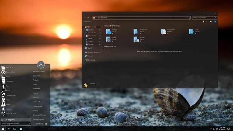Click Shut down button text
Image resolution: width=233 pixels, height=131 pixels.
pos(39,124)
